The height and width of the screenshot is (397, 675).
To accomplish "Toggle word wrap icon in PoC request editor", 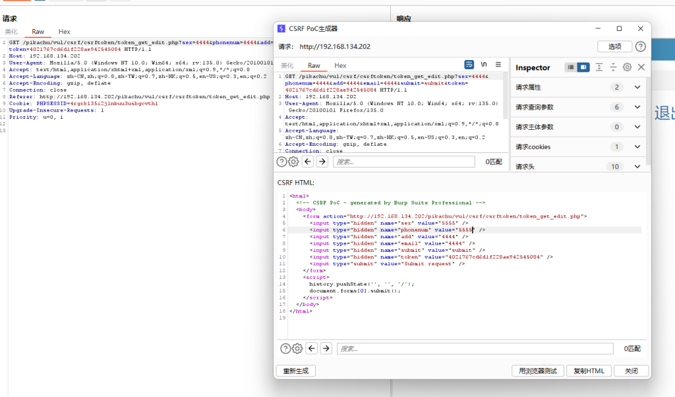I will 469,65.
